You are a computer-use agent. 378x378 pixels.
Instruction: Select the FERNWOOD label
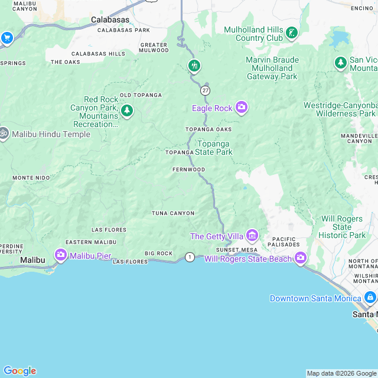(x=189, y=170)
